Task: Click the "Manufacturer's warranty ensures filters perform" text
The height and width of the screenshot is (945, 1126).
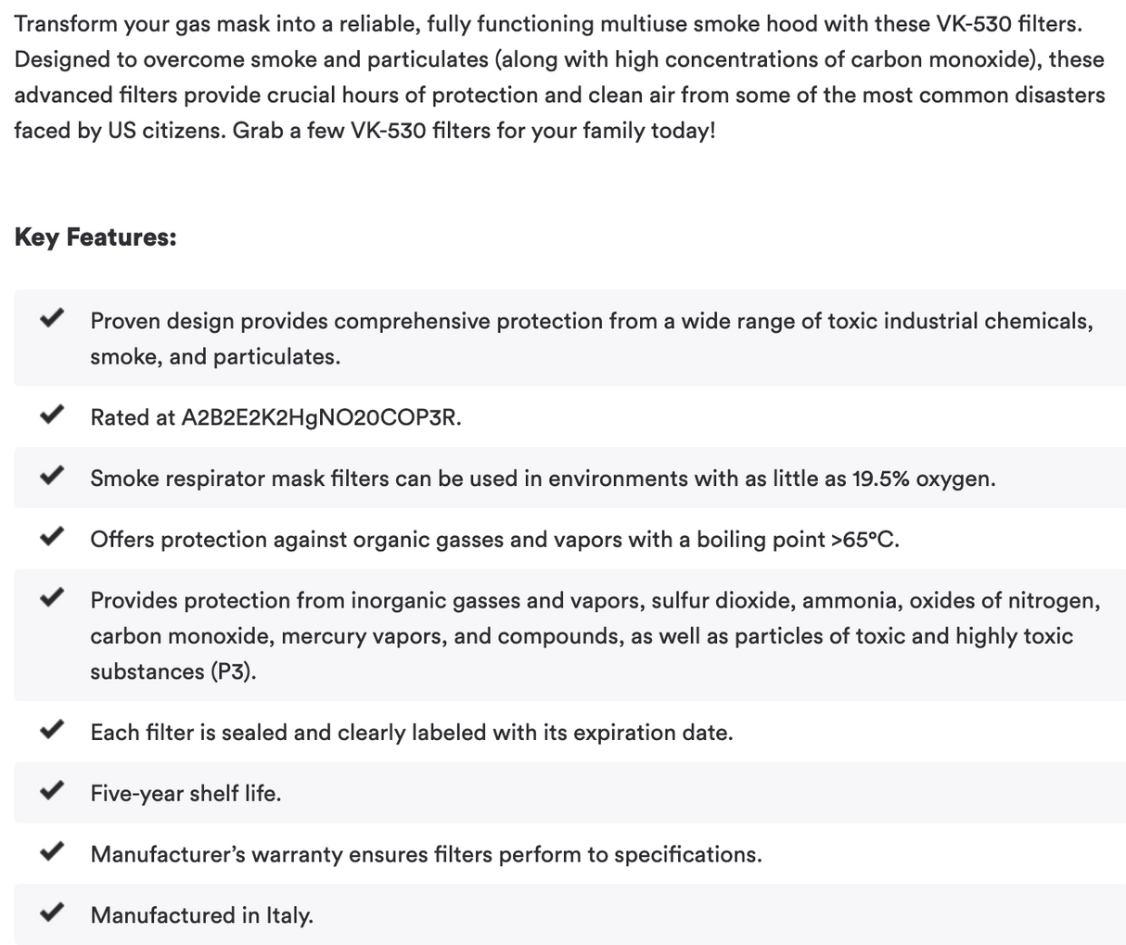Action: pos(426,854)
